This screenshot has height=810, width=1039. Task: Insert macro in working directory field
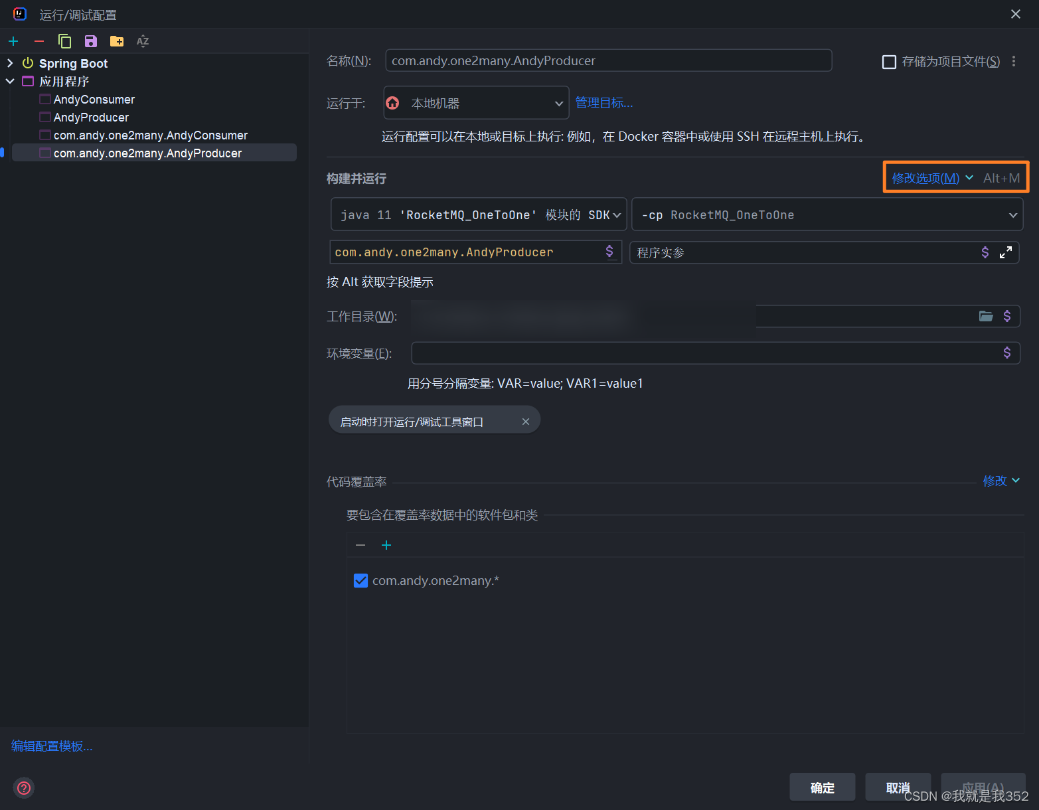click(1007, 316)
